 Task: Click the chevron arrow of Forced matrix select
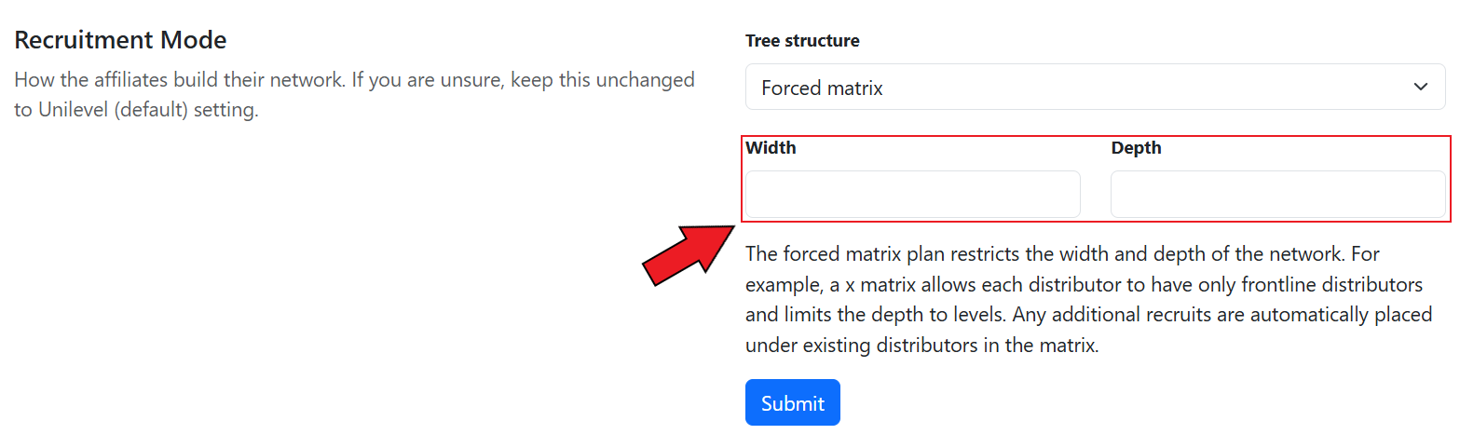1421,88
